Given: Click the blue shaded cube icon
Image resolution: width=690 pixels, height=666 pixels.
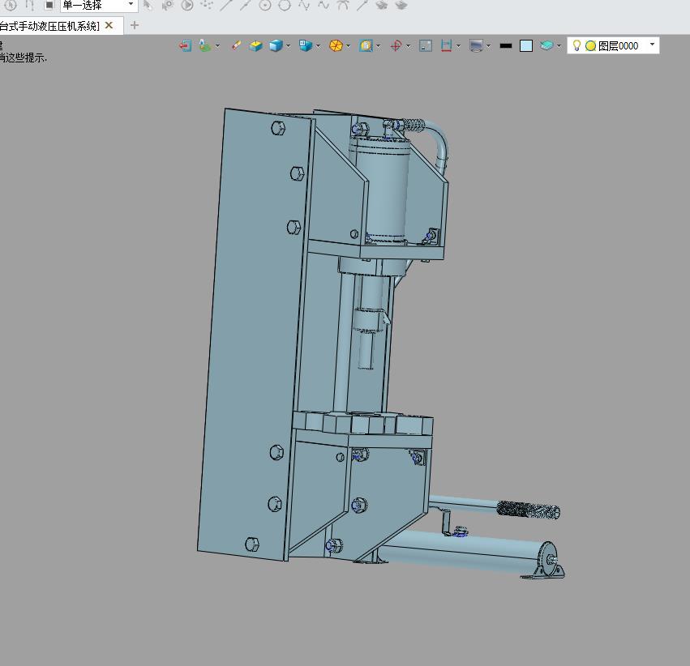Looking at the screenshot, I should [276, 45].
